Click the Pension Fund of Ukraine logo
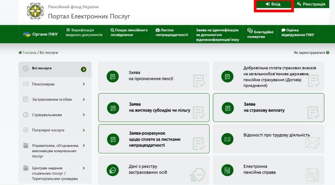The height and width of the screenshot is (185, 335). (x=35, y=11)
